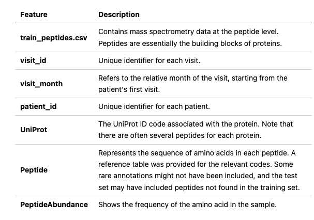The image size is (314, 220).
Task: Click the line "Refers to the relative month"
Action: click(x=192, y=78)
